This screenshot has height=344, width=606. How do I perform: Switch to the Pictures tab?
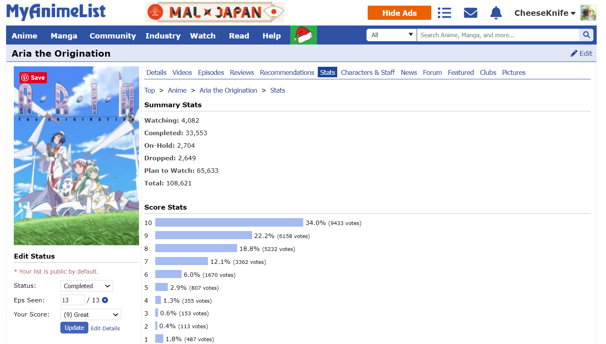514,72
